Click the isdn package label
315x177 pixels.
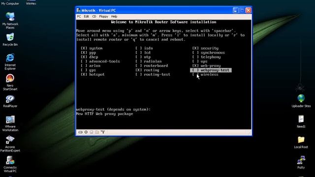[148, 48]
